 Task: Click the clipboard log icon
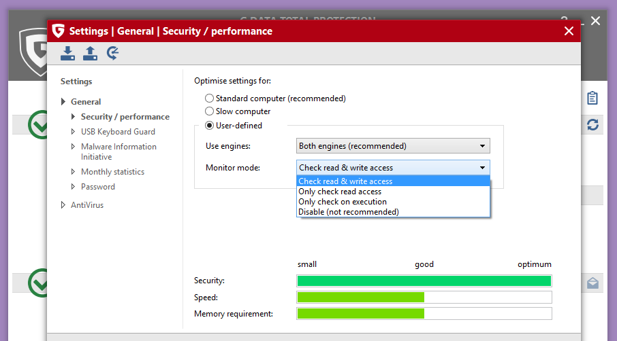[592, 98]
